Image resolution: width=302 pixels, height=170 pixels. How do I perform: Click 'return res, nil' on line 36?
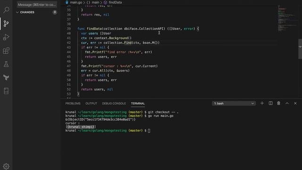click(x=95, y=15)
